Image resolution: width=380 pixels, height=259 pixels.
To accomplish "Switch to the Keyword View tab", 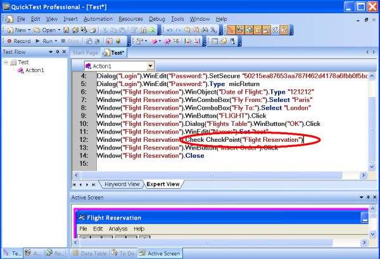I will coord(122,184).
